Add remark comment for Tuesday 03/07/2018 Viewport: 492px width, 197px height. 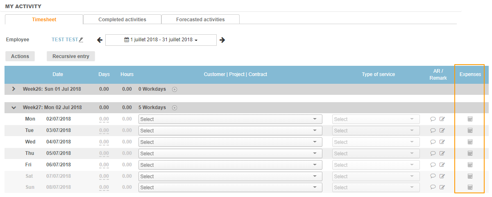coord(433,131)
